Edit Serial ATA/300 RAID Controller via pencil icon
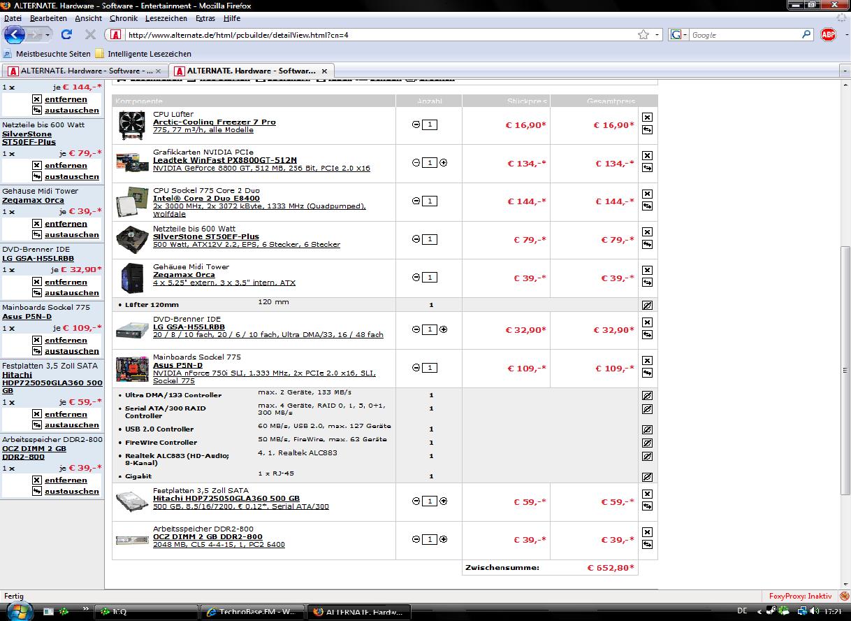The image size is (851, 621). pos(647,409)
